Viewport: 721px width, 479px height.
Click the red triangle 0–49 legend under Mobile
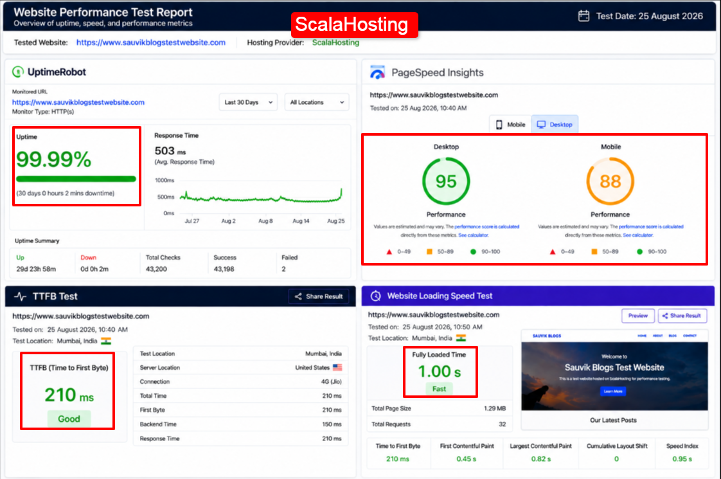point(553,251)
